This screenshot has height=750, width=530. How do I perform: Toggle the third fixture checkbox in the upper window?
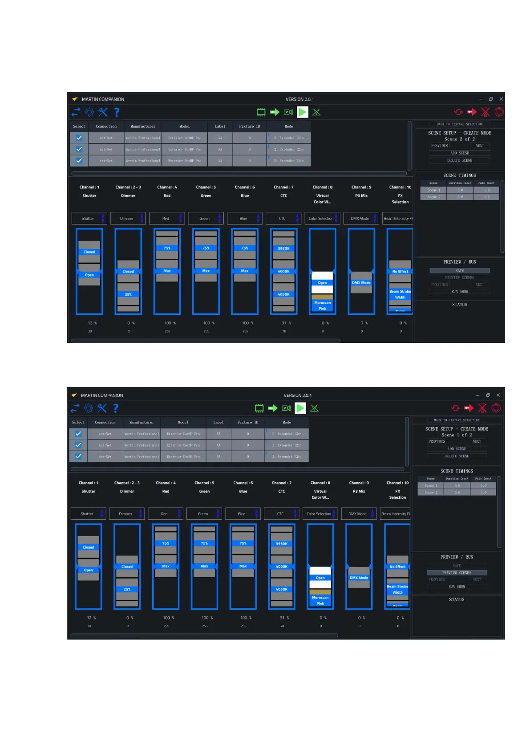coord(79,161)
